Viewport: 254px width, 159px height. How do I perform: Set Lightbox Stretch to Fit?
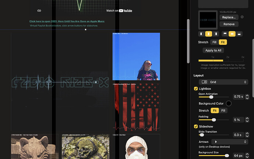point(215,110)
